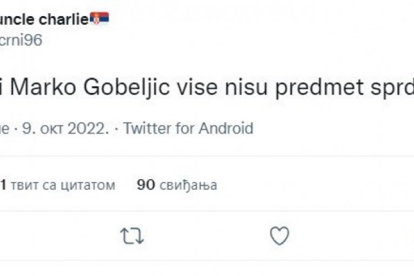
Task: Click the quote tweet count number 1
Action: 3,185
